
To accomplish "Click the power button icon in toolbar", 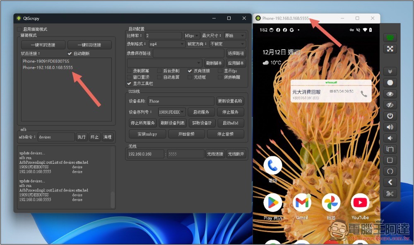I will 390,116.
